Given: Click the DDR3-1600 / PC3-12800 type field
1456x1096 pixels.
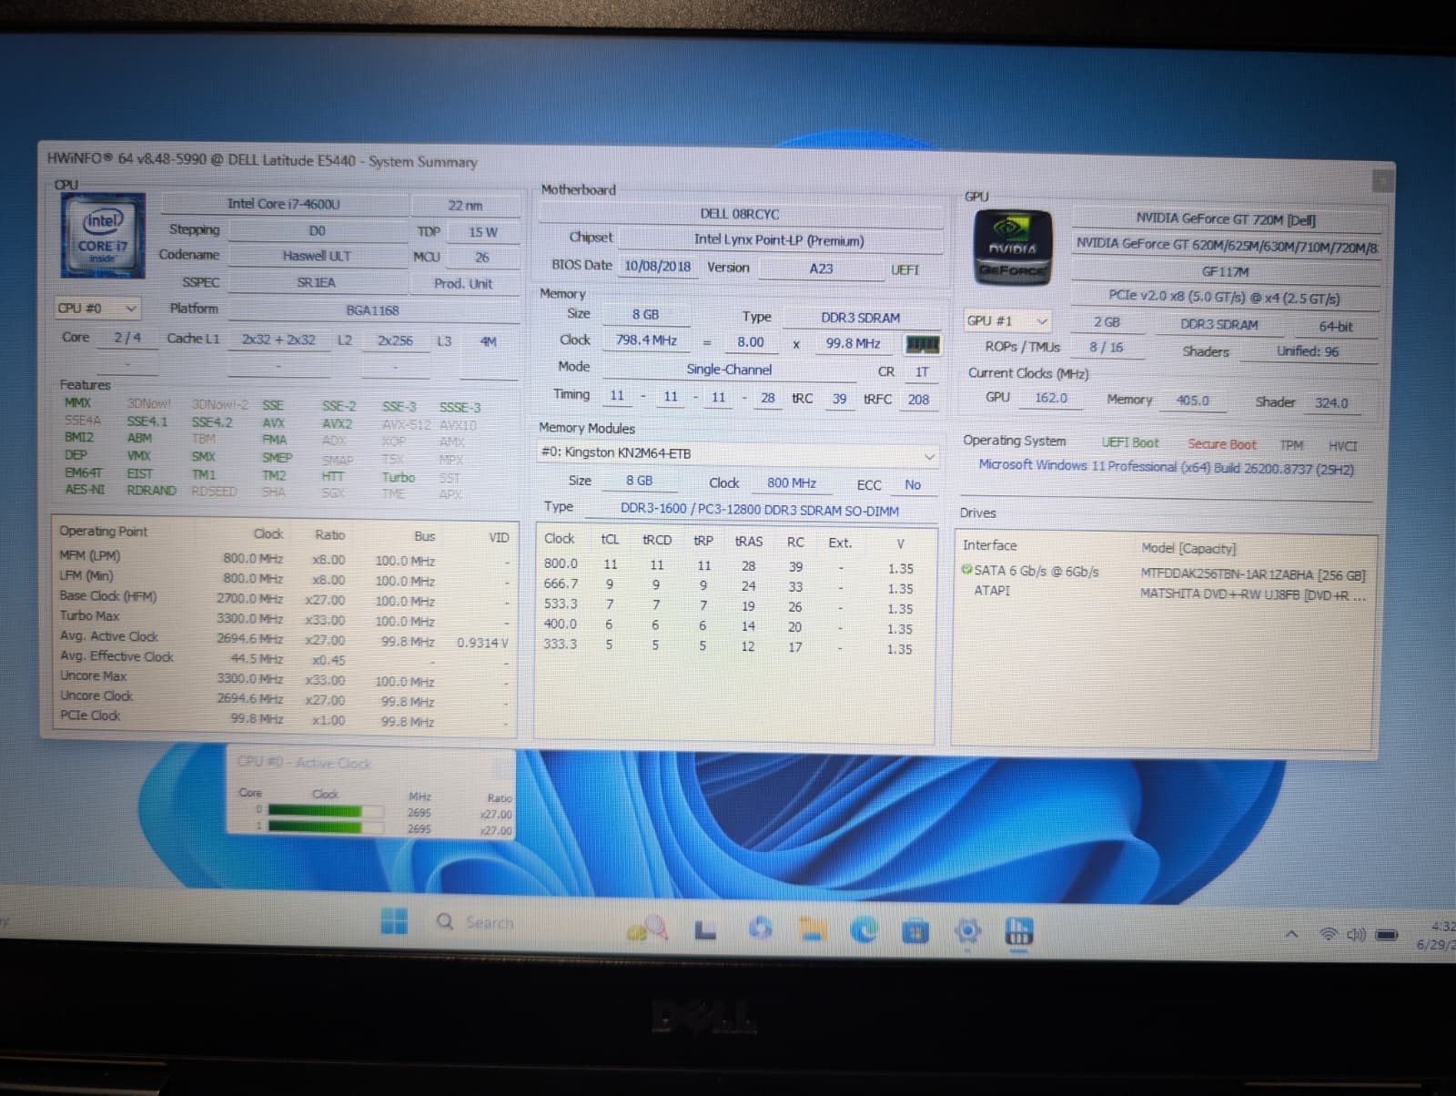Looking at the screenshot, I should 759,510.
